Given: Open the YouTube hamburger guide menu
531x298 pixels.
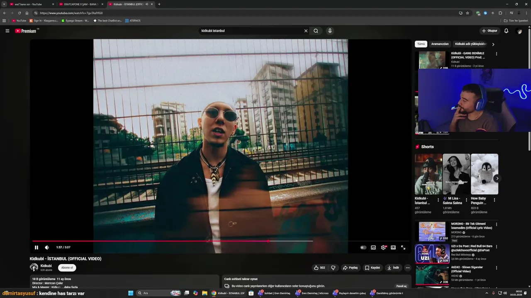Looking at the screenshot, I should (x=7, y=31).
